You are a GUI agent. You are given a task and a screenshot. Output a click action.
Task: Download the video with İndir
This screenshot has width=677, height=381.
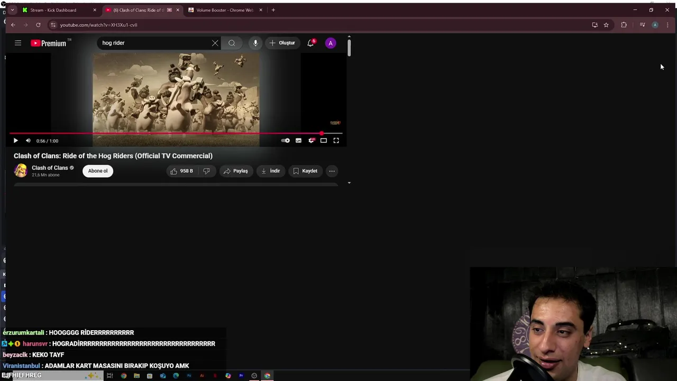[271, 171]
